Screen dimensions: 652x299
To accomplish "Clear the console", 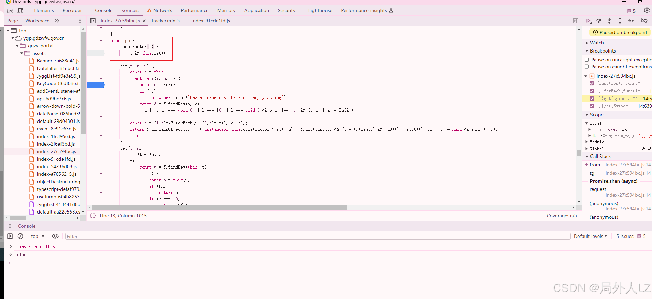I will (20, 236).
